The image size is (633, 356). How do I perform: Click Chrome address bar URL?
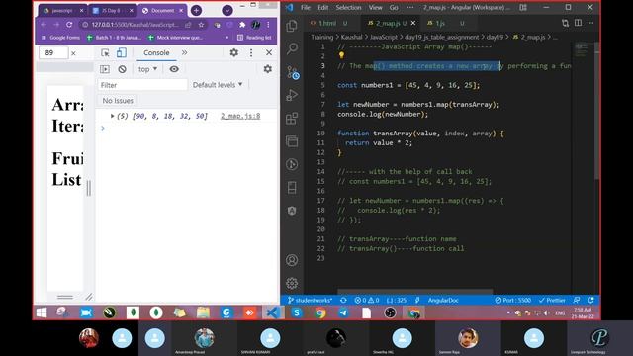pos(135,25)
